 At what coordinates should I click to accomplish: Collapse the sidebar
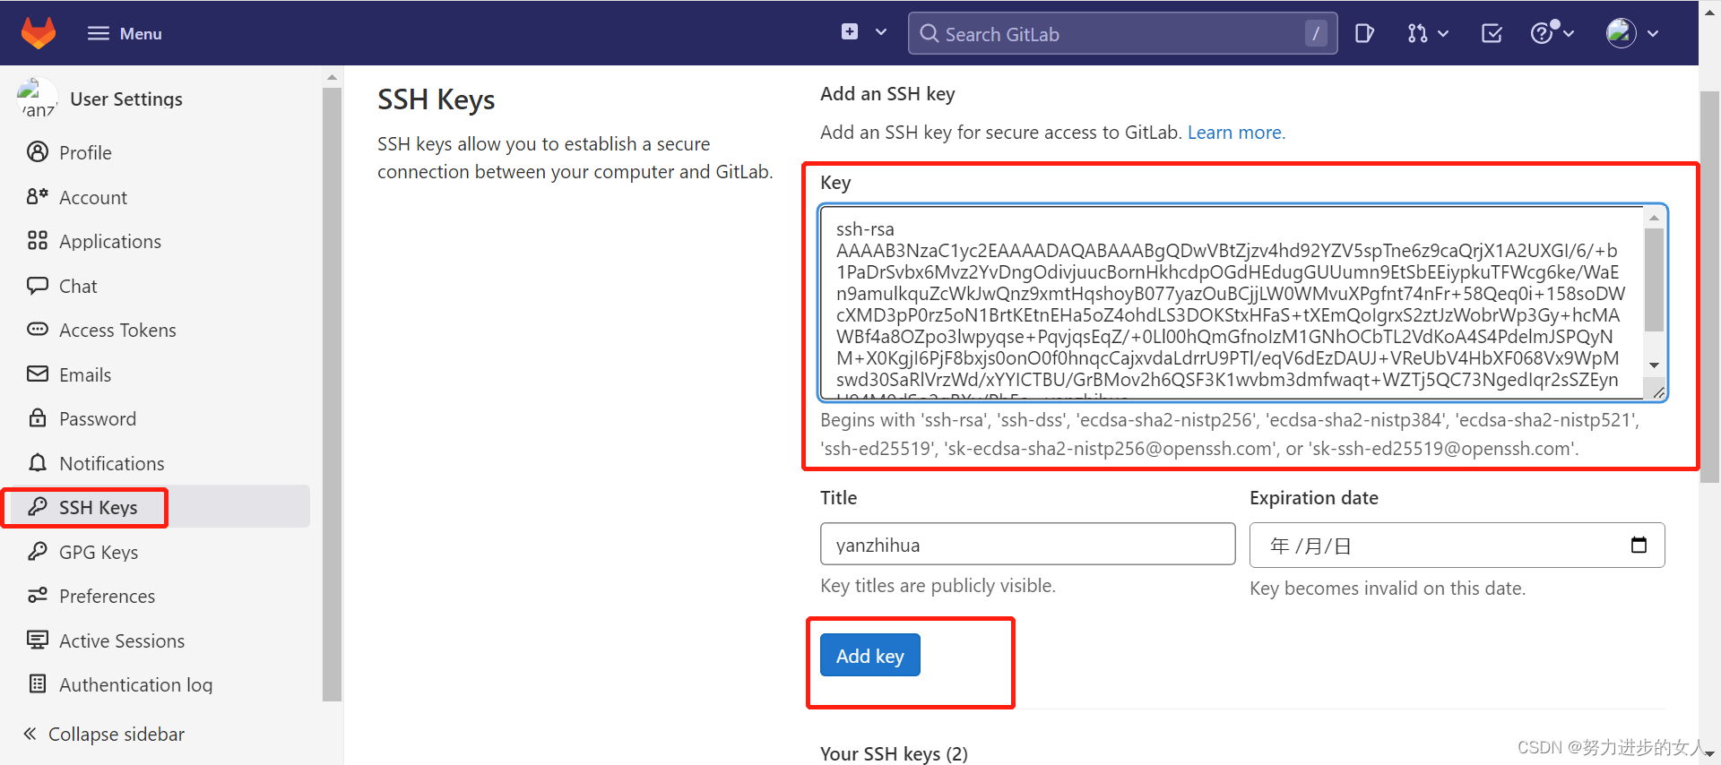[104, 734]
